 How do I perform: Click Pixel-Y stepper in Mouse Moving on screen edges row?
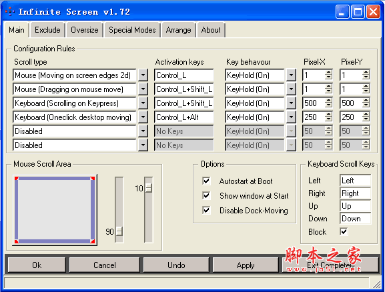pyautogui.click(x=366, y=75)
